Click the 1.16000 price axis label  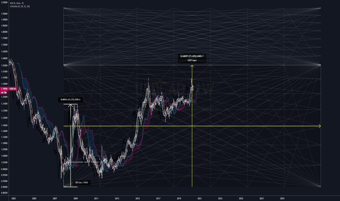(x=4, y=131)
